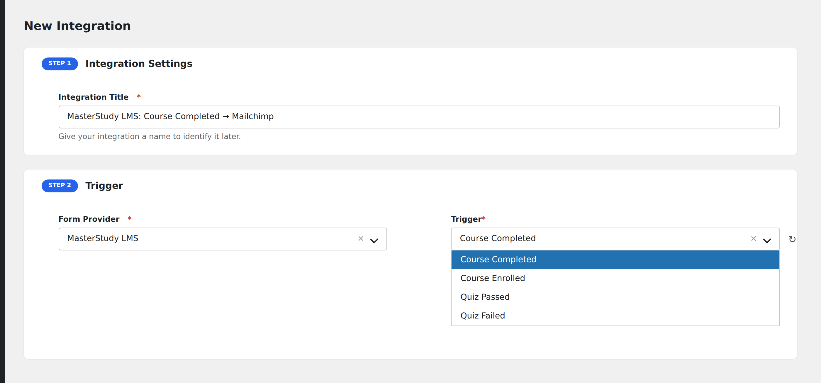This screenshot has height=383, width=821.
Task: Click the Integration Settings heading
Action: tap(139, 64)
